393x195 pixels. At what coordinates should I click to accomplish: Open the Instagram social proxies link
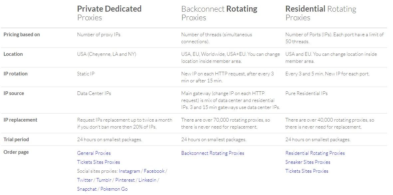click(x=129, y=171)
